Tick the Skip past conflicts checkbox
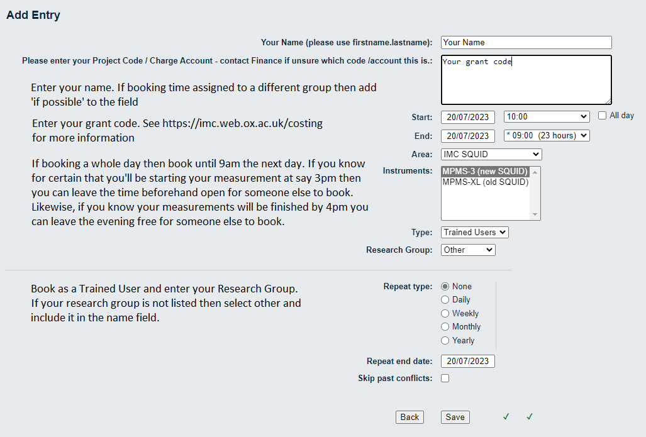 (445, 378)
